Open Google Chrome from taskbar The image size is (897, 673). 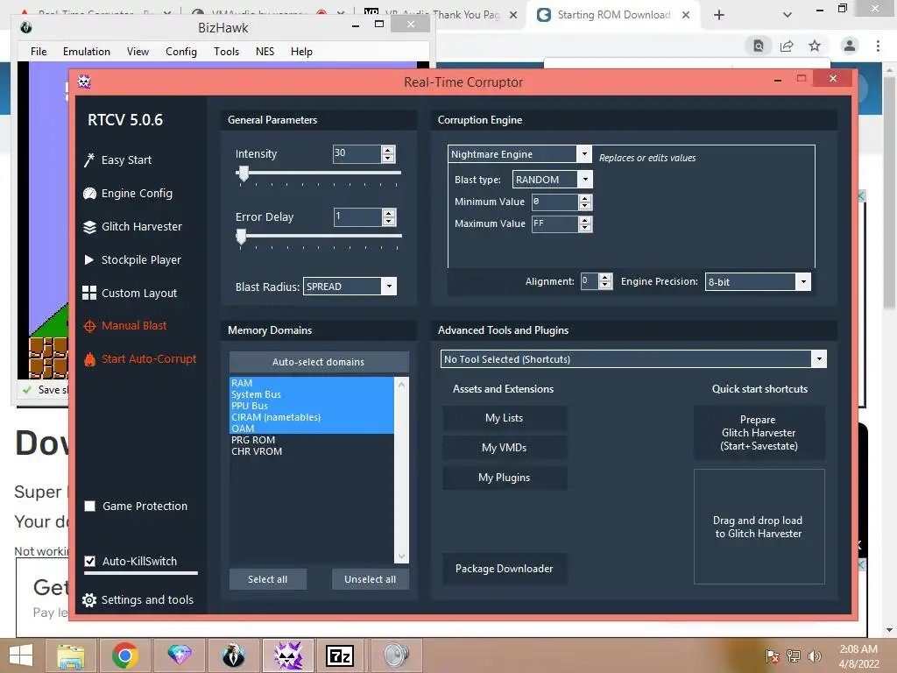pyautogui.click(x=124, y=655)
